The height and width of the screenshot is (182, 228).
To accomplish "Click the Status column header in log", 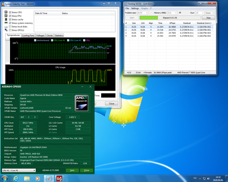I will (x=86, y=13).
